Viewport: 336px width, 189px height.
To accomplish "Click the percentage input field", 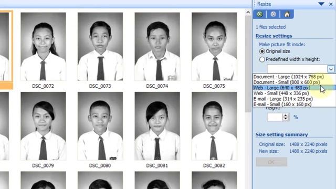I will click(x=275, y=117).
